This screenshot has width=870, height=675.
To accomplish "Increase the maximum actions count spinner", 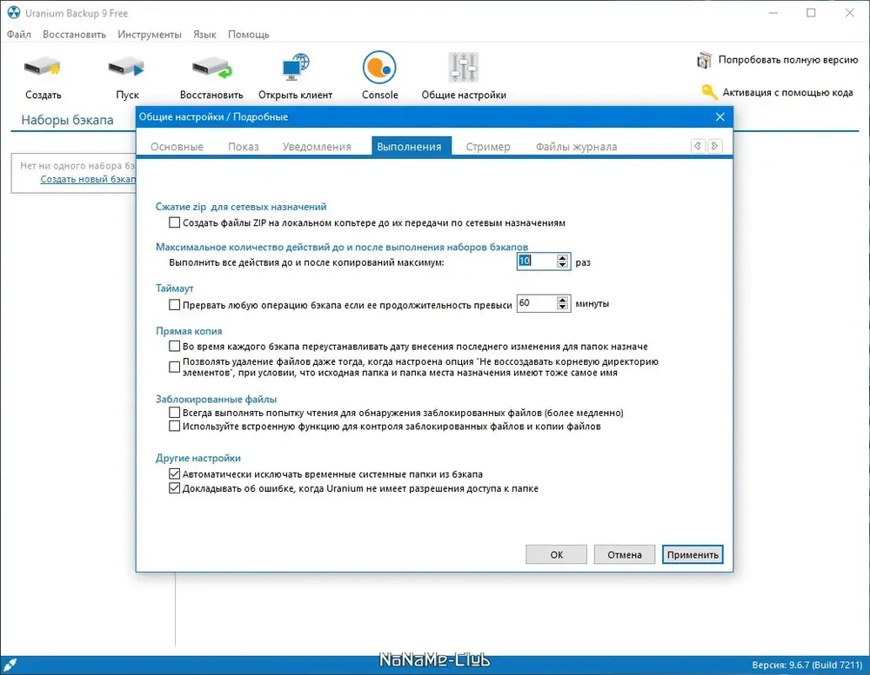I will click(x=563, y=257).
